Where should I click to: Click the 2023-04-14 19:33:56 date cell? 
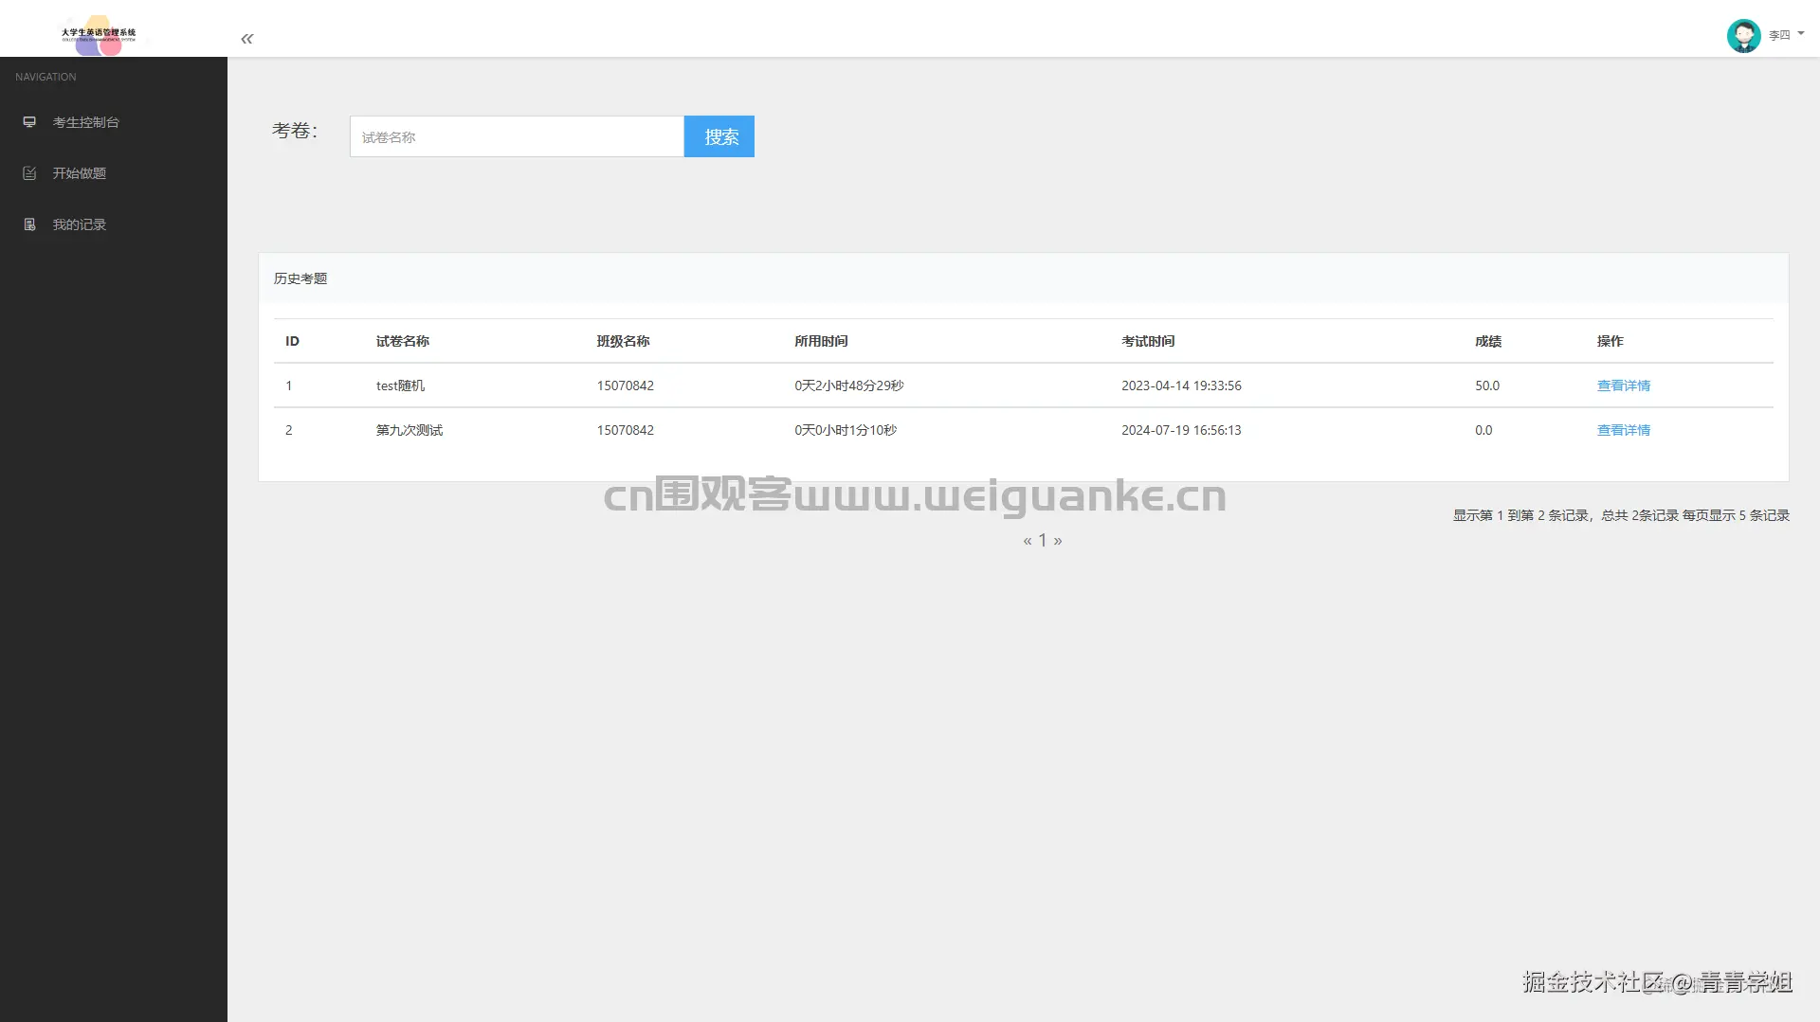point(1181,385)
